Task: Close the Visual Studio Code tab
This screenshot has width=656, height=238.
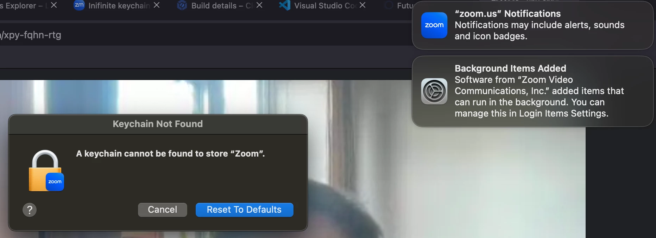Action: pos(362,5)
